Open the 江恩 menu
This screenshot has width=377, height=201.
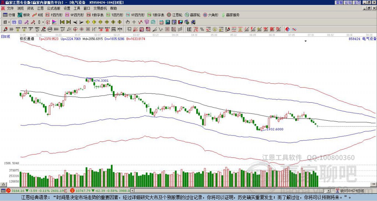40,8
